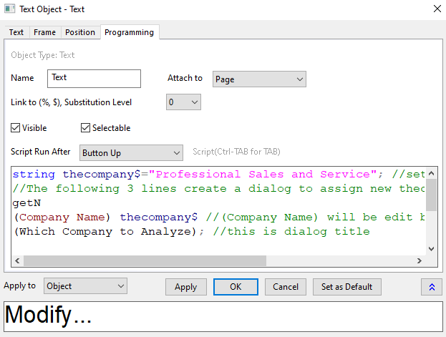446x337 pixels.
Task: Place cursor on the getN script line
Action: (x=26, y=203)
